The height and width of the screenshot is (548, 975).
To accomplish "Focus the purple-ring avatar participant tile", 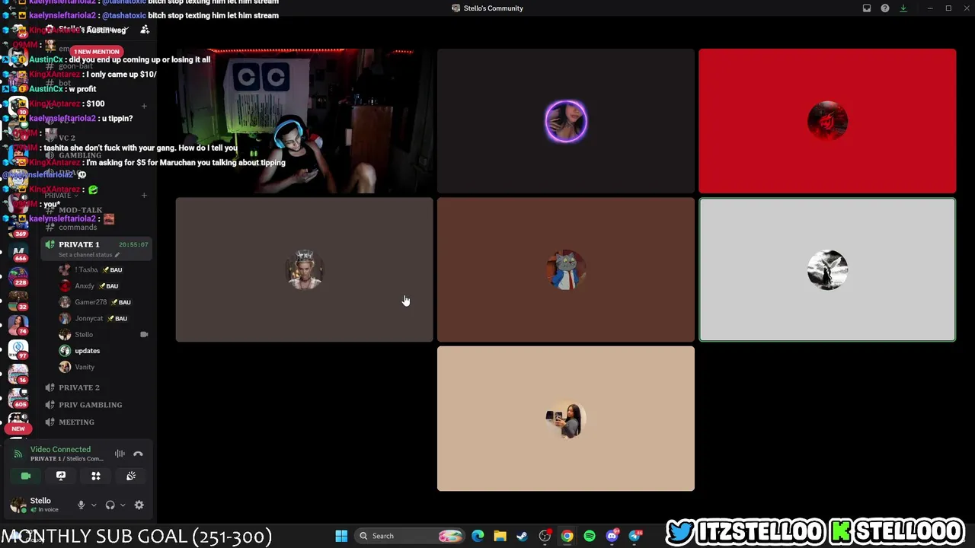I will (x=566, y=121).
